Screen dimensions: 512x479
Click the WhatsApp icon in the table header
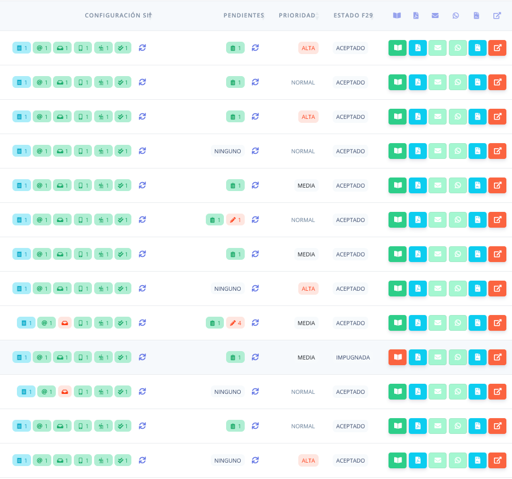(x=456, y=15)
